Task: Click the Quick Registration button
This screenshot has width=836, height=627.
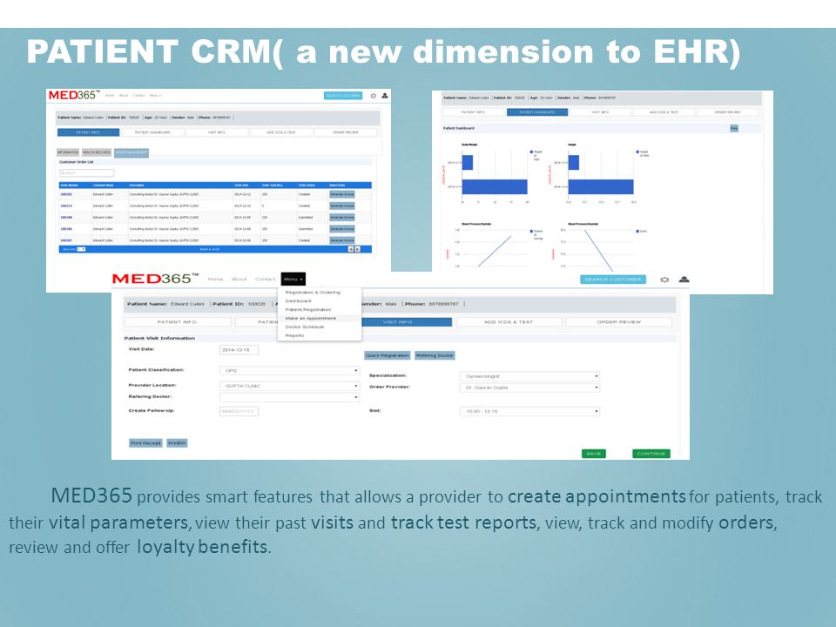Action: coord(388,355)
